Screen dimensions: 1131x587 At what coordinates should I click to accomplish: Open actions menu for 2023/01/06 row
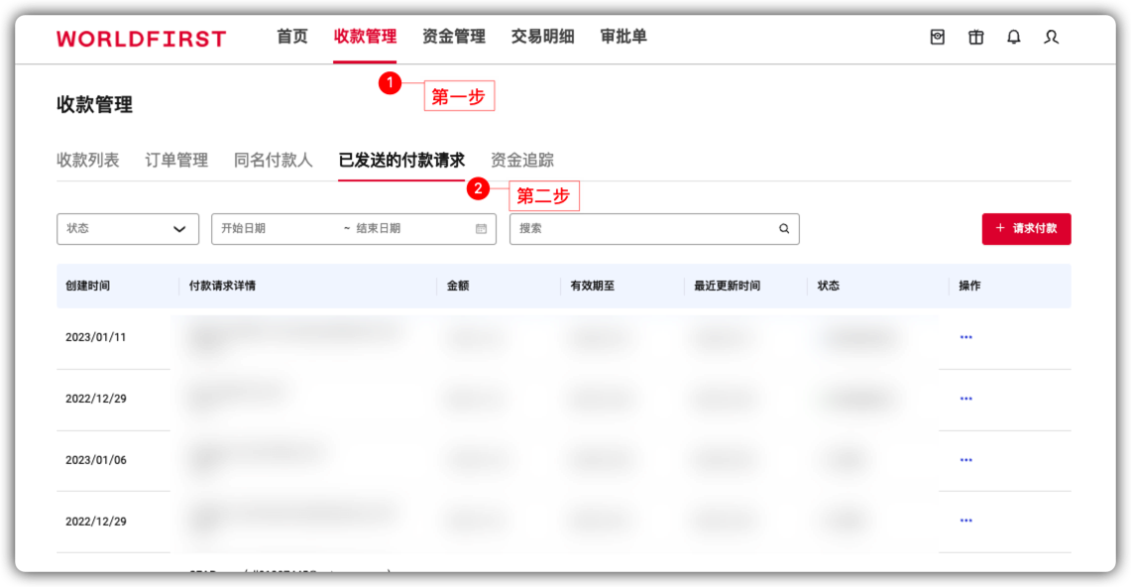click(965, 460)
